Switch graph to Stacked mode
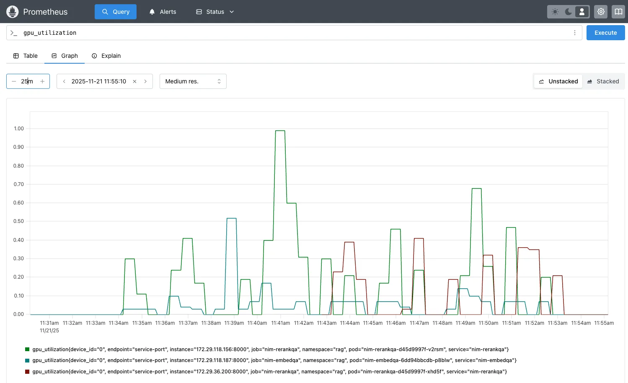628x383 pixels. pyautogui.click(x=604, y=81)
